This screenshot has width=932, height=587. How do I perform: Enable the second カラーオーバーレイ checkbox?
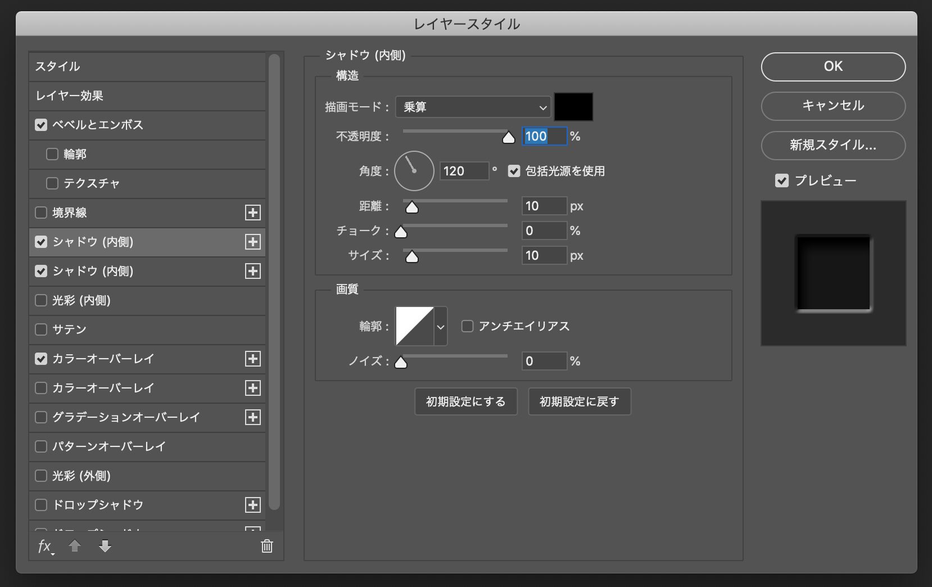41,388
